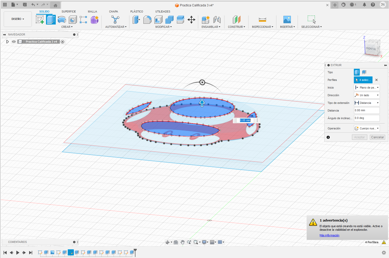Click the Look At icon in navigation bar

click(176, 242)
